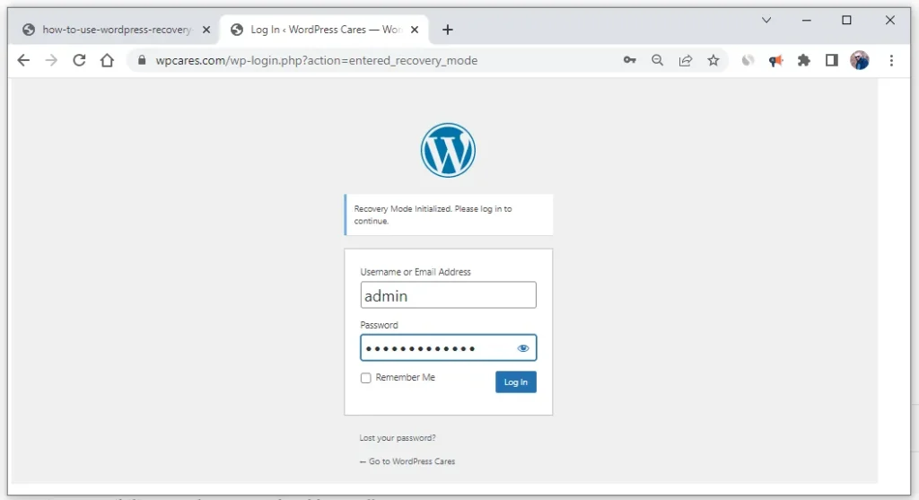
Task: Click the WordPress logo
Action: 448,150
